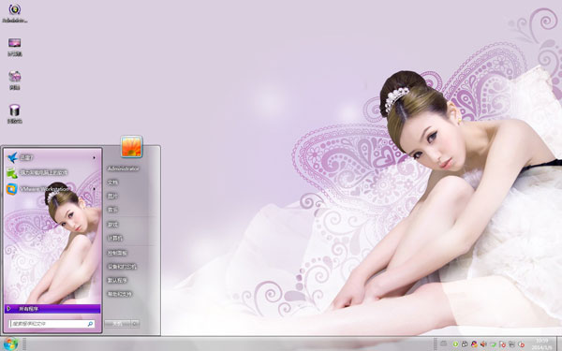This screenshot has width=562, height=351.
Task: Expand All Programs (所有程序)
Action: click(52, 308)
